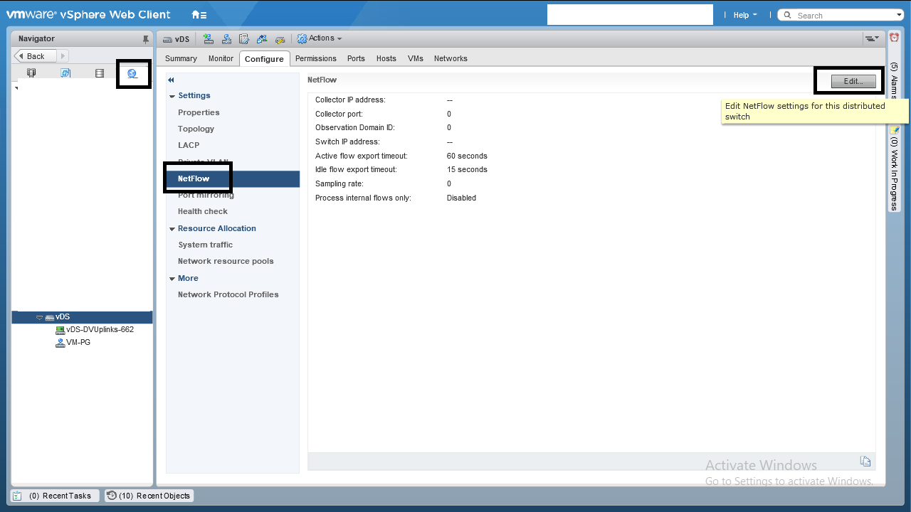The width and height of the screenshot is (911, 512).
Task: Click the Edit NetFlow settings button
Action: click(x=853, y=81)
